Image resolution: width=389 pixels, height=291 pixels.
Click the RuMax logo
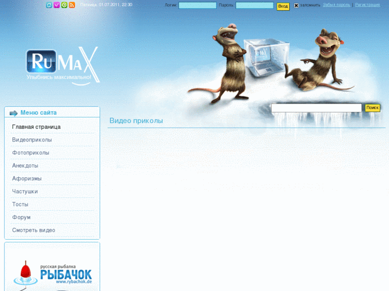[x=63, y=65]
